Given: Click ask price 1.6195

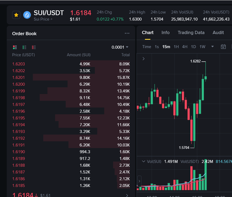Looking at the screenshot, I should pyautogui.click(x=19, y=118).
